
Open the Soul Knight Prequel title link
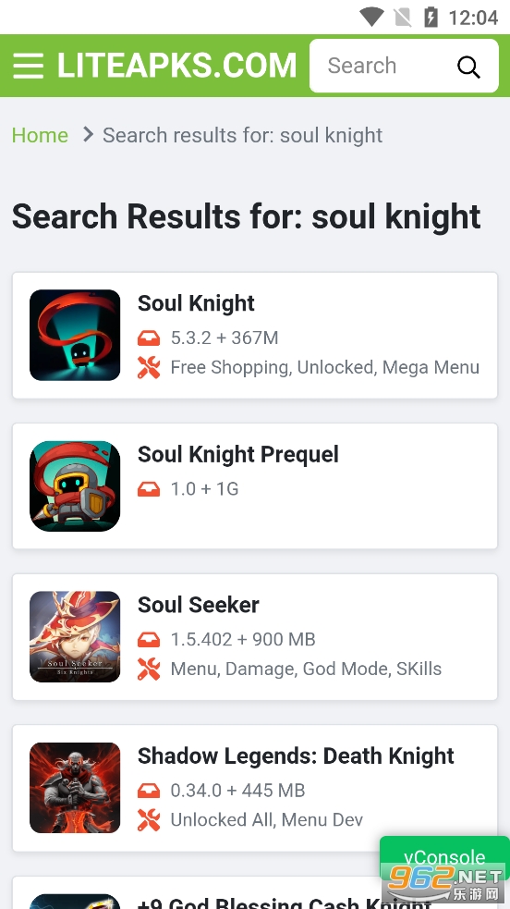pyautogui.click(x=238, y=454)
